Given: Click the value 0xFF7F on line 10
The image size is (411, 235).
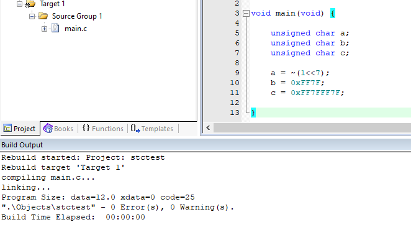Looking at the screenshot, I should (305, 83).
